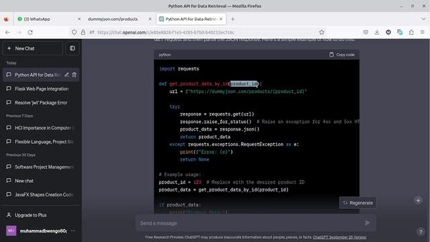Click the Pocket save icon

365,32
